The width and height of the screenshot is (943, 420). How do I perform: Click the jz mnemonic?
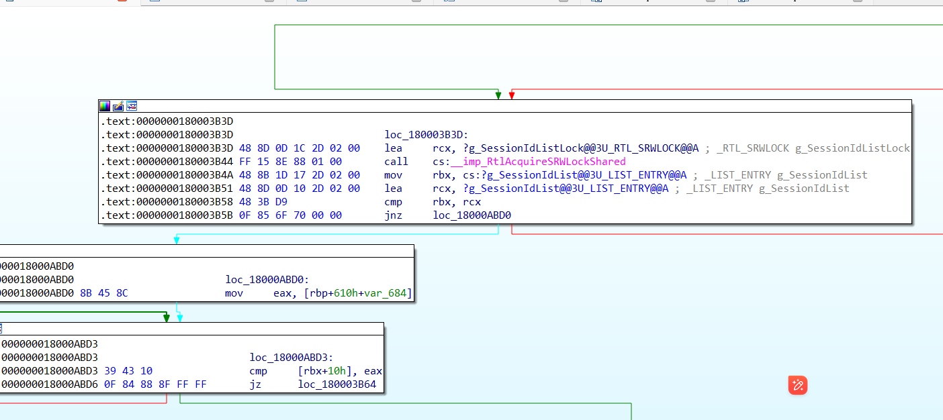(255, 384)
